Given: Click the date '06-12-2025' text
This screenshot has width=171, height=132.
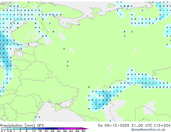Looking at the screenshot, I should [117, 126].
